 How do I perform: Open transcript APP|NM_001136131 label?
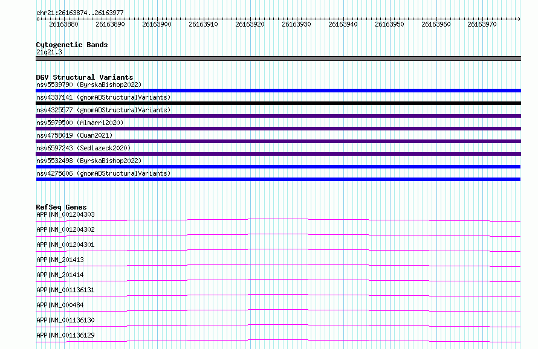[65, 290]
